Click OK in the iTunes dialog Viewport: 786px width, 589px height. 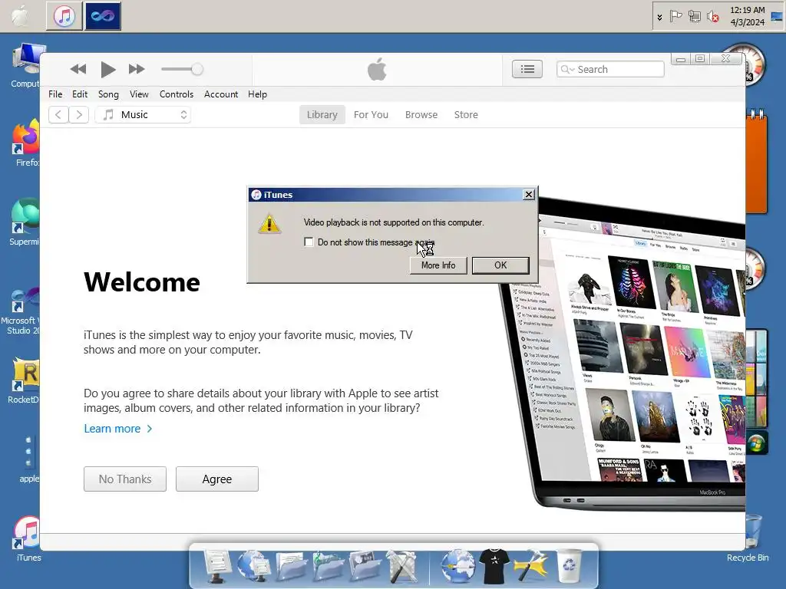tap(500, 265)
